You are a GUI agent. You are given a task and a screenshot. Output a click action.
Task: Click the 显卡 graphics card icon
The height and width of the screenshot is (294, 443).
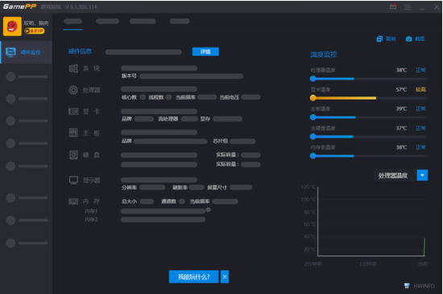[x=73, y=111]
